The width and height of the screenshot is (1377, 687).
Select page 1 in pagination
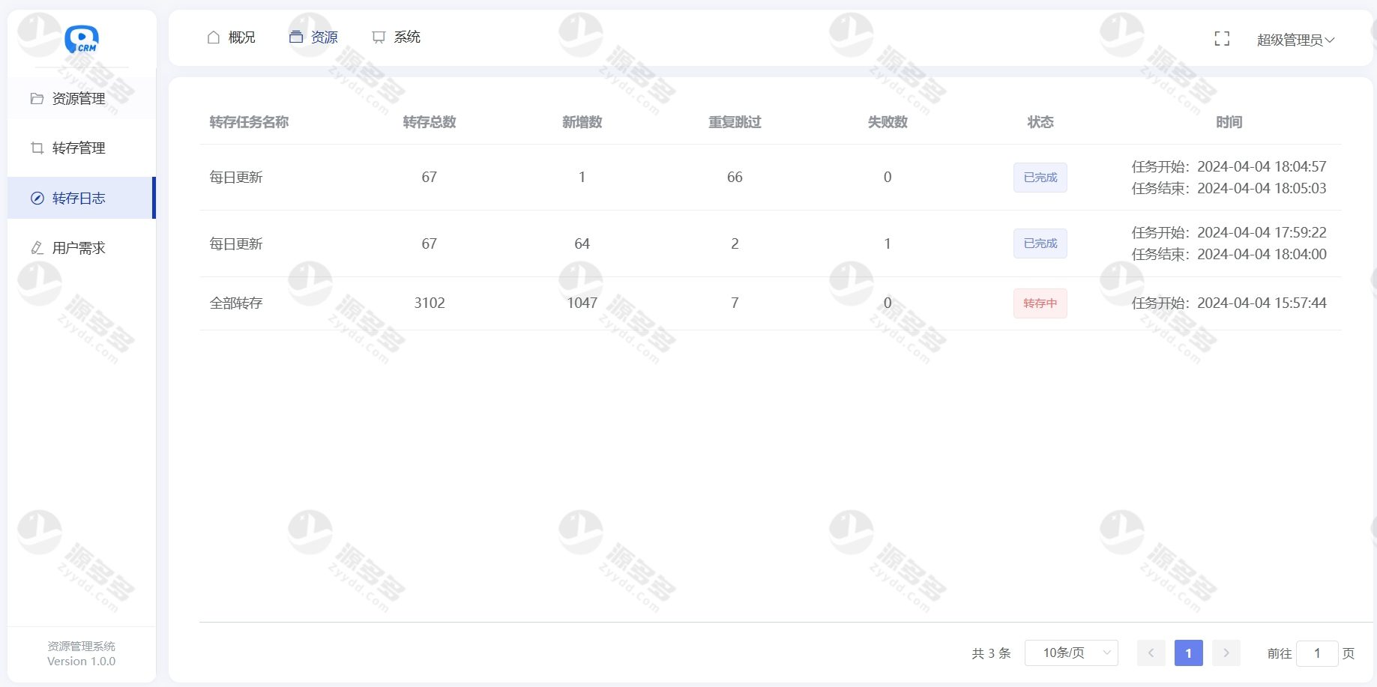(x=1188, y=653)
